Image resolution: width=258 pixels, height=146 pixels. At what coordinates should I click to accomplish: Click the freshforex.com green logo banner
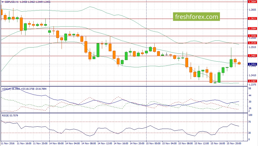[196, 17]
